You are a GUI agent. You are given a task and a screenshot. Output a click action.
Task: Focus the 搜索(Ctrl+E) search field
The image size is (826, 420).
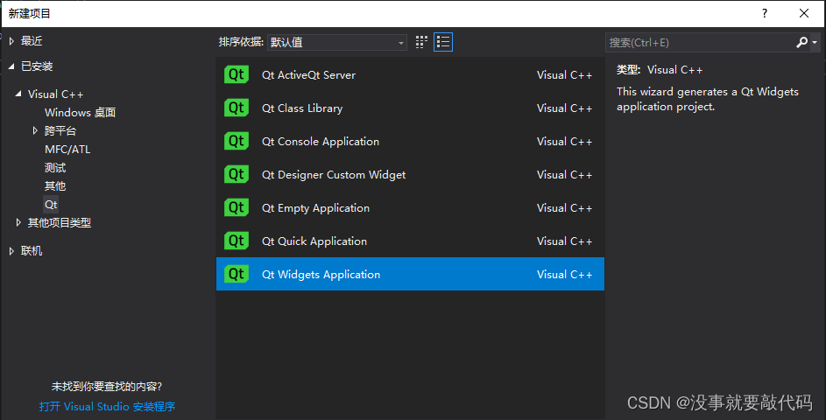click(x=701, y=42)
